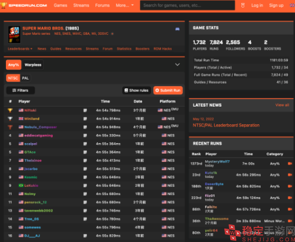Viewport: 295px width, 242px height.
Task: Expand the More... dropdown in top navigation
Action: 124,5
